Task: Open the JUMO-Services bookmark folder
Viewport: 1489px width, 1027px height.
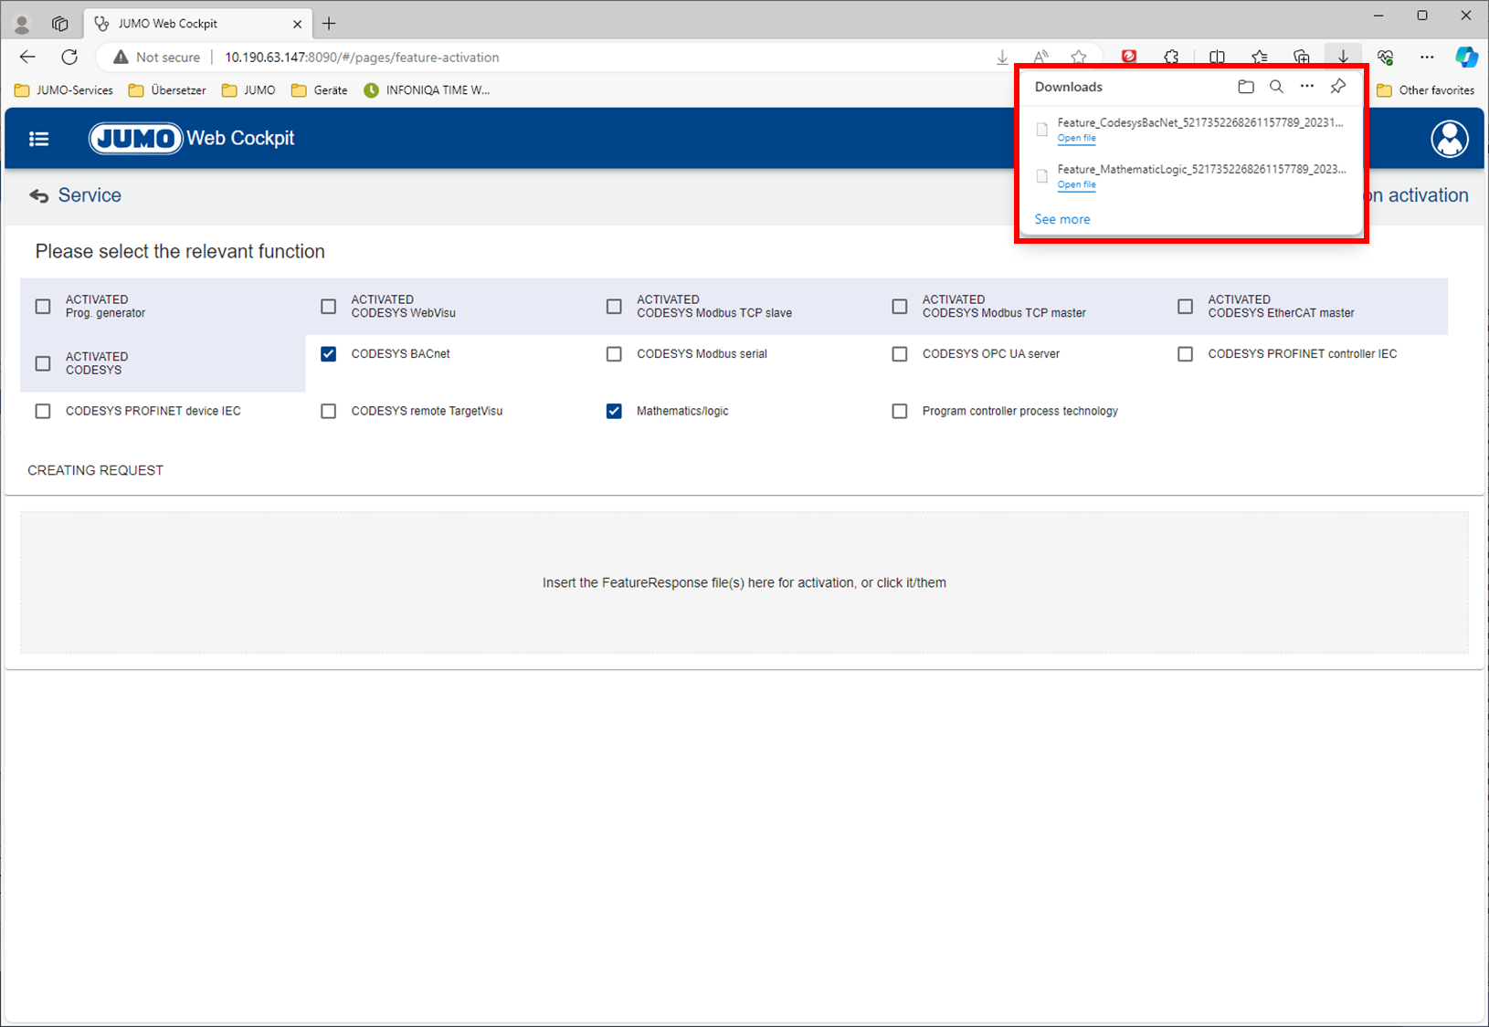Action: (x=64, y=90)
